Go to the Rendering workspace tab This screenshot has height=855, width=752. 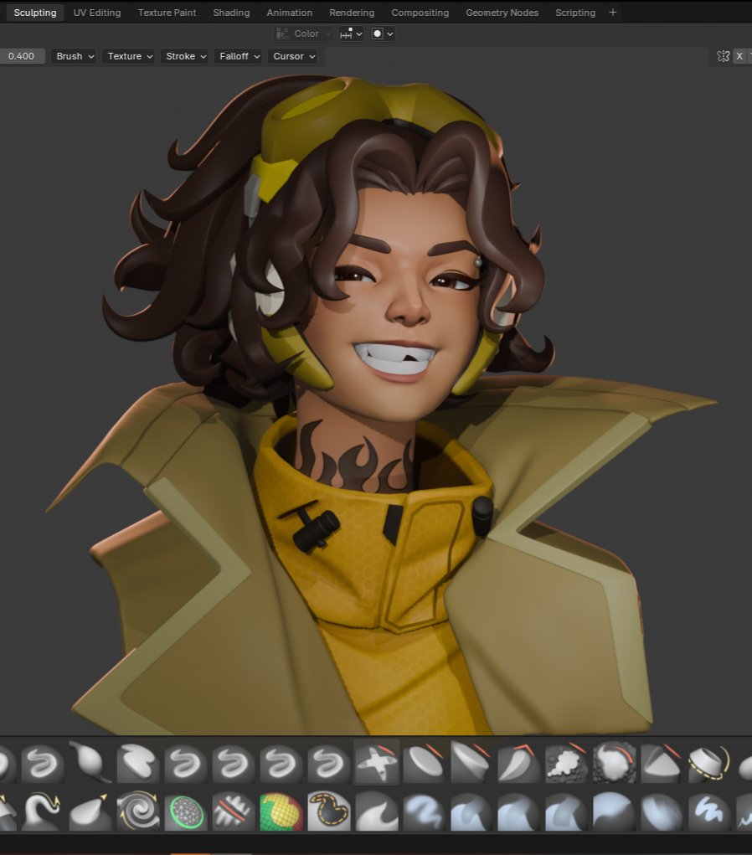click(352, 13)
